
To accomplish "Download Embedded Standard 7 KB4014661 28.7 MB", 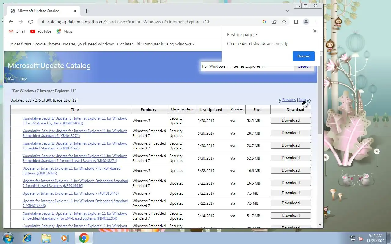I will (291, 145).
